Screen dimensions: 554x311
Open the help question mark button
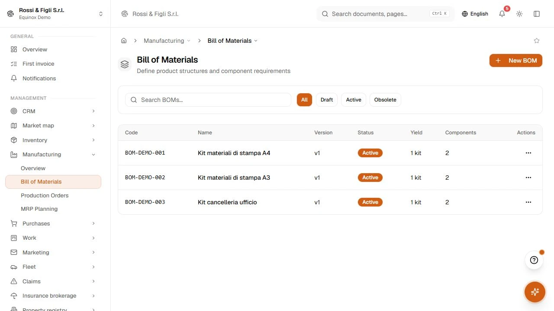(x=534, y=260)
